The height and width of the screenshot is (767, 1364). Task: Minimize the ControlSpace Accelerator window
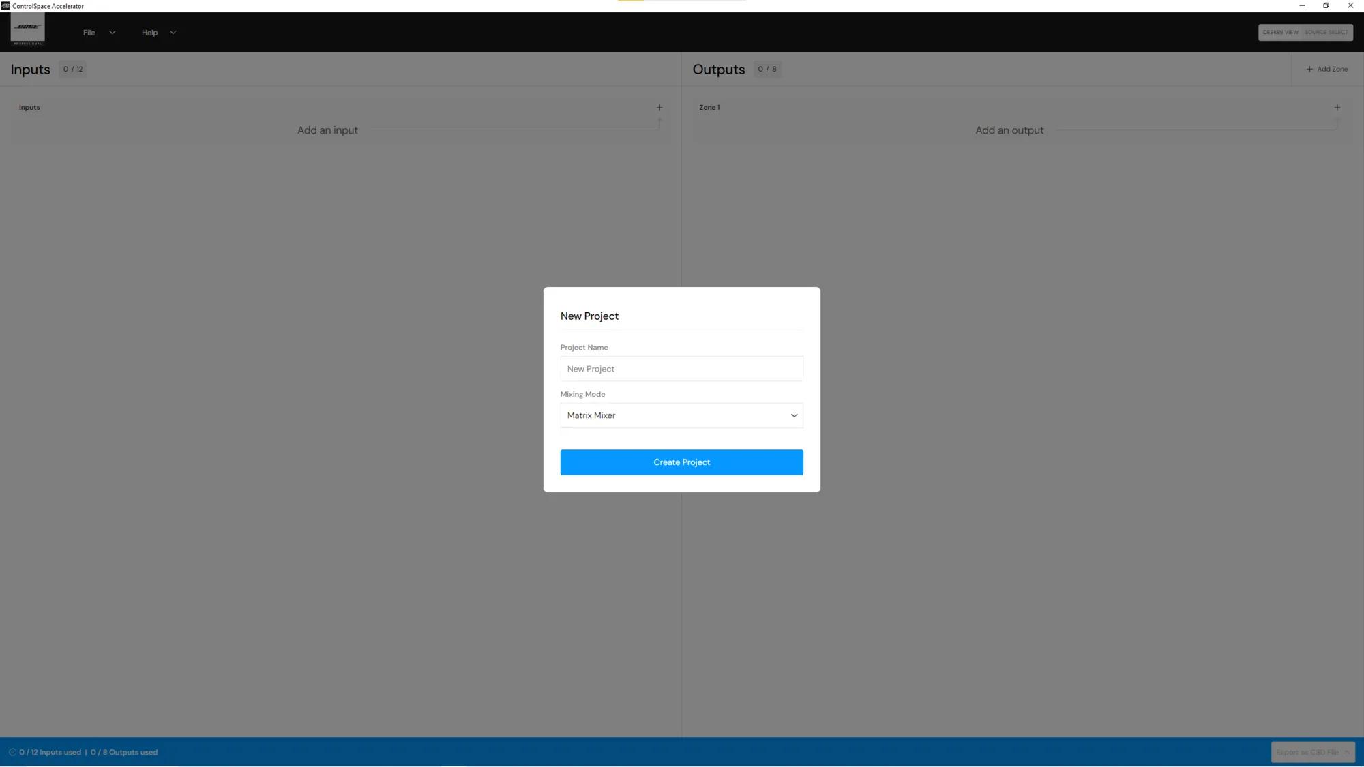point(1302,5)
